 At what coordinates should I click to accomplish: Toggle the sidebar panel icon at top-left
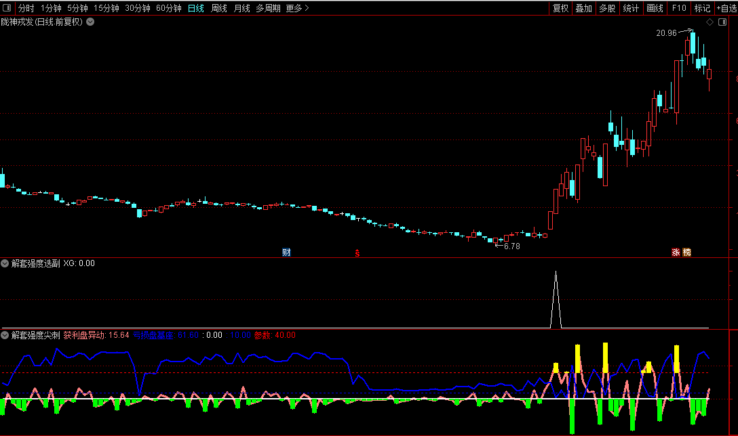[x=7, y=7]
